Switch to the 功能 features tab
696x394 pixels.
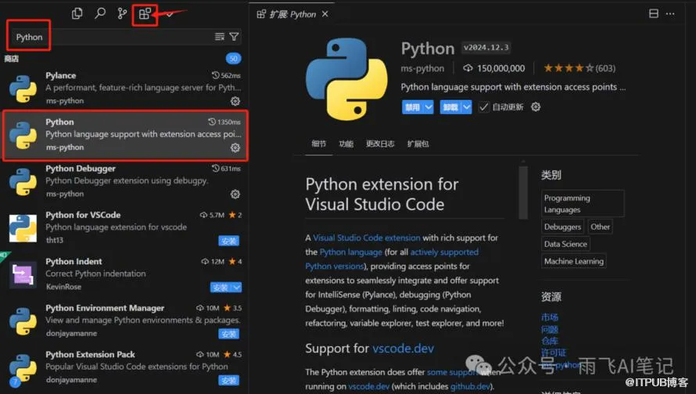pos(346,144)
